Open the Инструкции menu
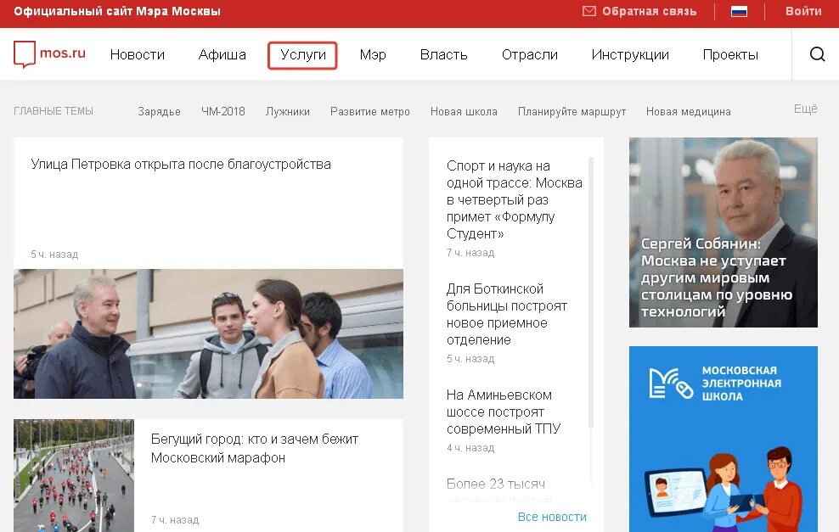 pyautogui.click(x=630, y=54)
